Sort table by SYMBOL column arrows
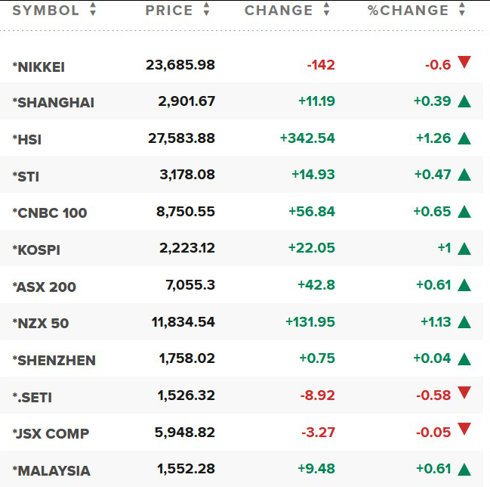The image size is (490, 487). 93,9
